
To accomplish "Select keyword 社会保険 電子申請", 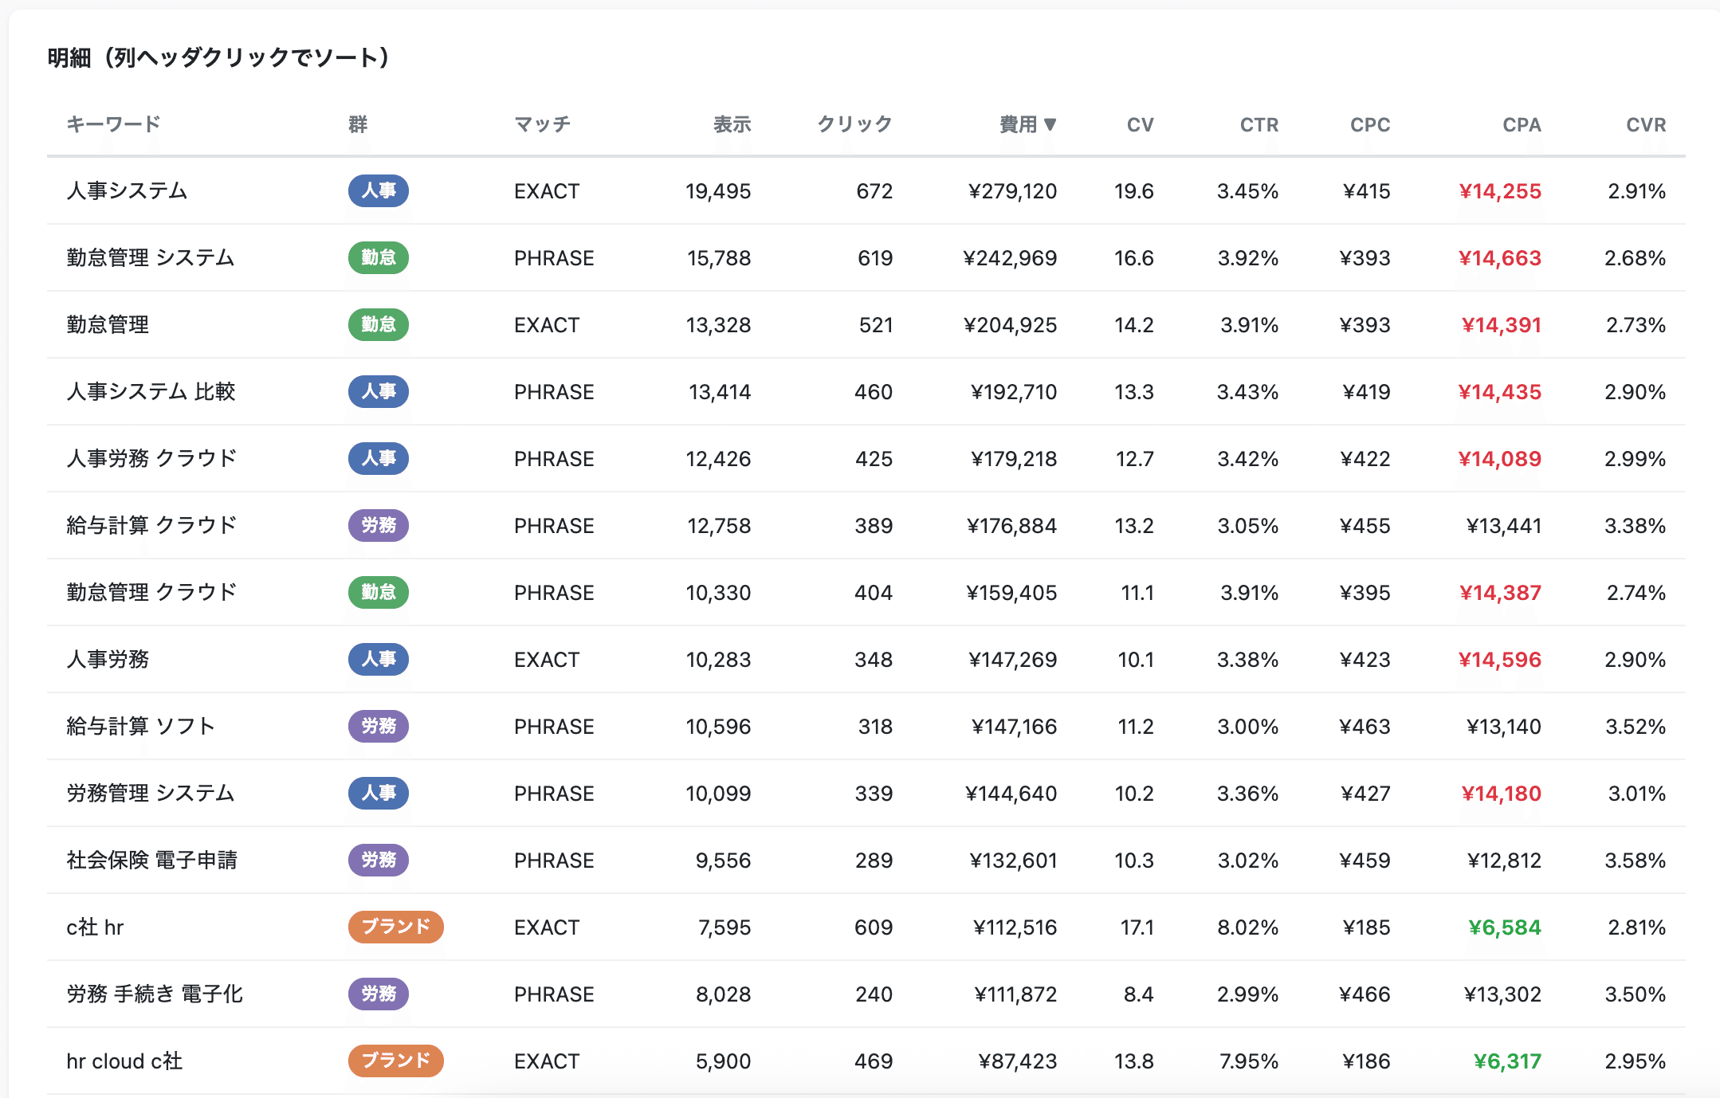I will (152, 861).
